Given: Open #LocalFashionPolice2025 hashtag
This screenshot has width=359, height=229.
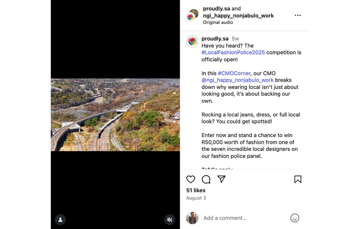Looking at the screenshot, I should point(233,52).
